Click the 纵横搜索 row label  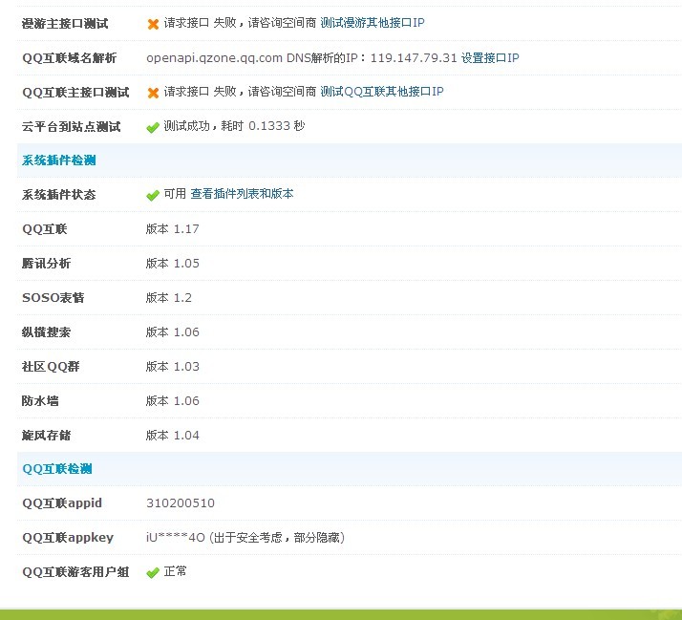pyautogui.click(x=46, y=331)
